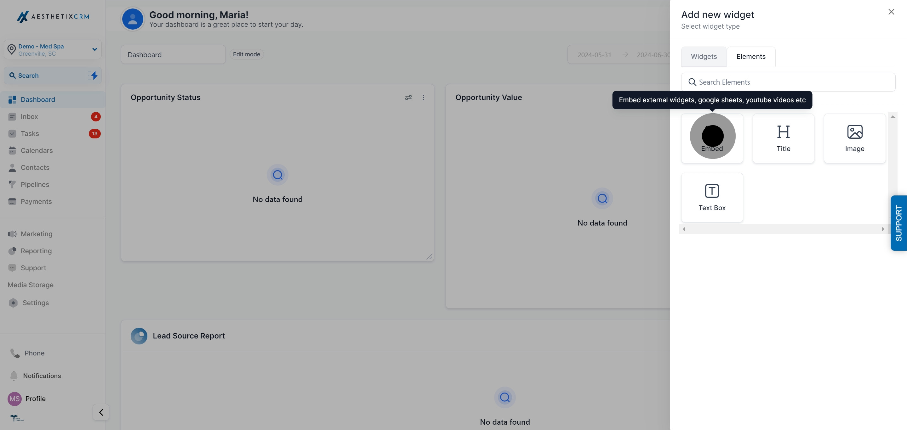Switch to the Elements tab
The image size is (907, 430).
click(x=751, y=57)
